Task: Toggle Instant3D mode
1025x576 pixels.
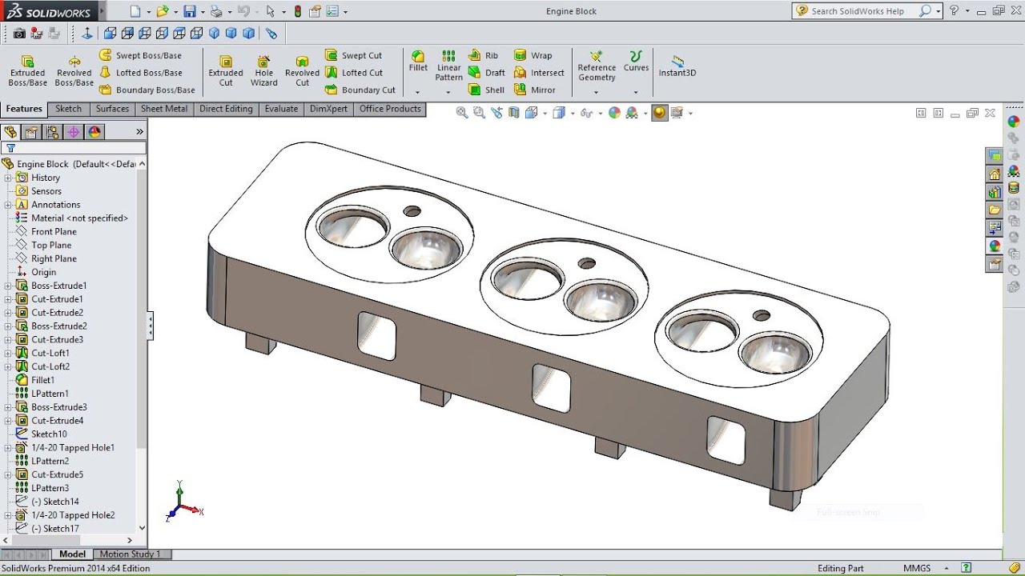Action: click(677, 66)
